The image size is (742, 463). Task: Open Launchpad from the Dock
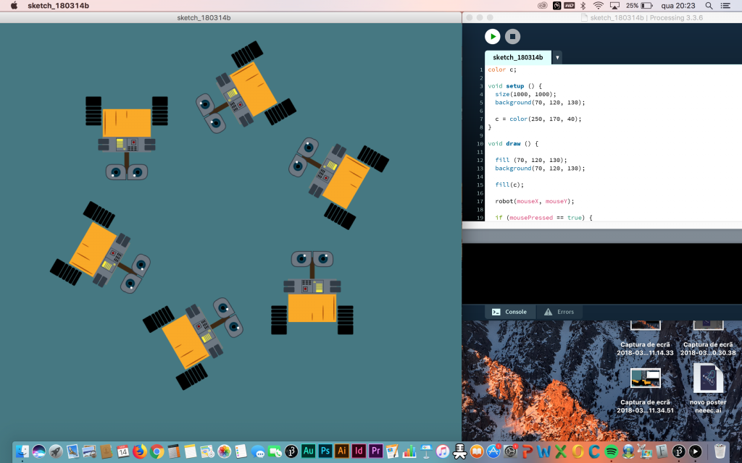tap(56, 451)
